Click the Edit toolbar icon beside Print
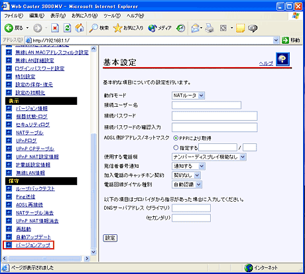This screenshot has width=305, height=274. 223,28
